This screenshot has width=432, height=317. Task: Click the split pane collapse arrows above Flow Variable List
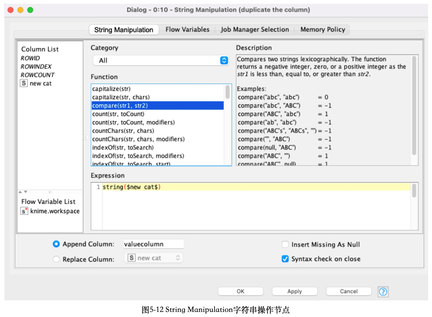tap(23, 192)
